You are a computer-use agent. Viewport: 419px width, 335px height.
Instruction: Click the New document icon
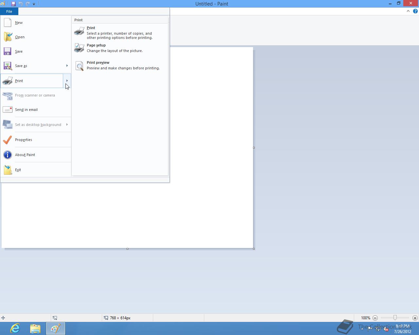[x=8, y=23]
